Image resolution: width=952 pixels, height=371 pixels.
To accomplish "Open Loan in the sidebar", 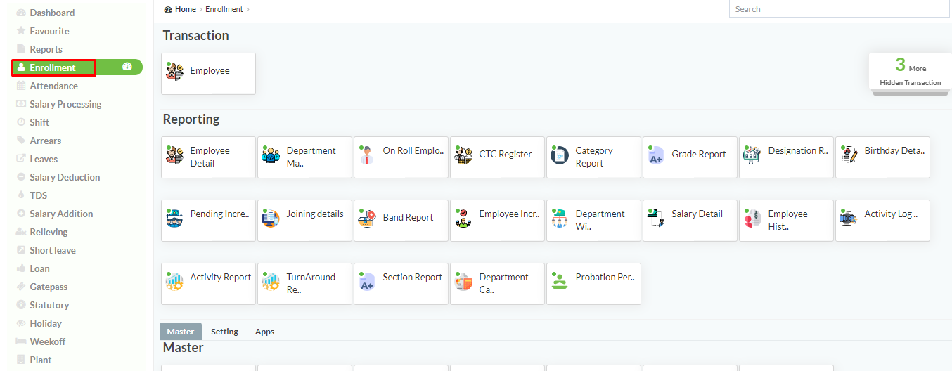I will 39,268.
